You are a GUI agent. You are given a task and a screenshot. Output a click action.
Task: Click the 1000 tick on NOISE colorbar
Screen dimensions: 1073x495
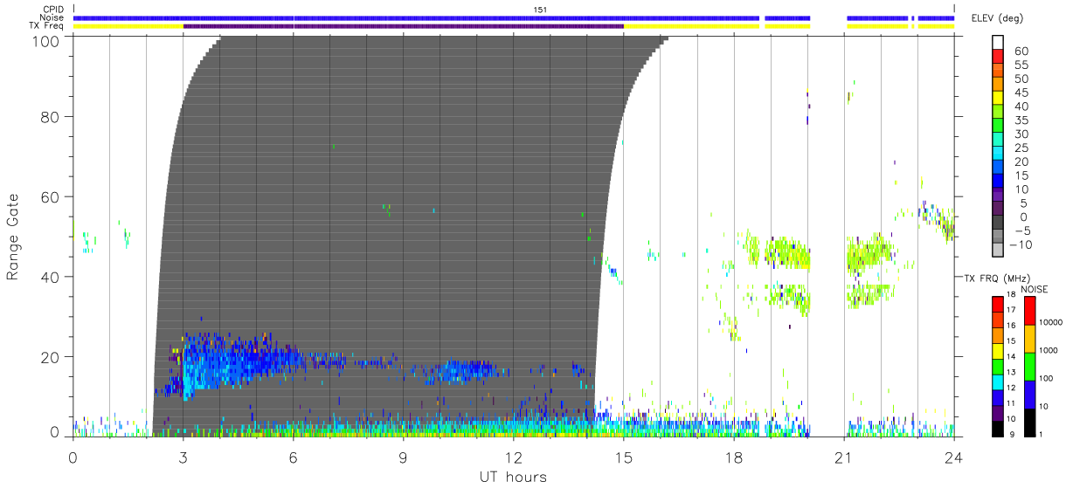click(x=1049, y=351)
